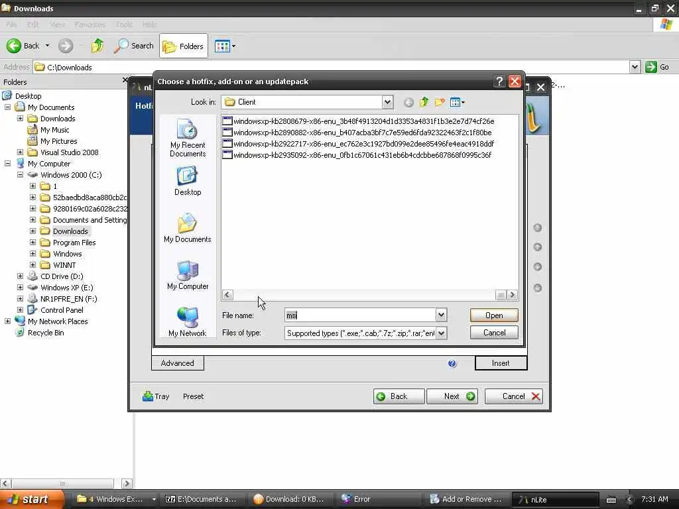This screenshot has height=509, width=679.
Task: Create new folder in file dialog
Action: pyautogui.click(x=440, y=102)
